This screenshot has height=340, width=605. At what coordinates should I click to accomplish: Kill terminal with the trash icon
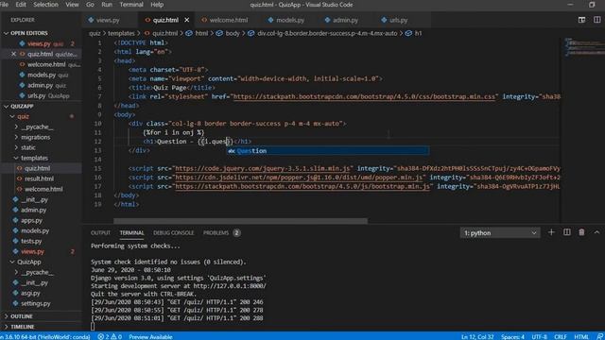tap(581, 232)
